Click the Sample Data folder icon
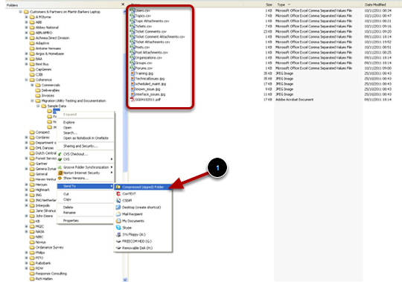Image resolution: width=402 pixels, height=282 pixels. click(44, 106)
